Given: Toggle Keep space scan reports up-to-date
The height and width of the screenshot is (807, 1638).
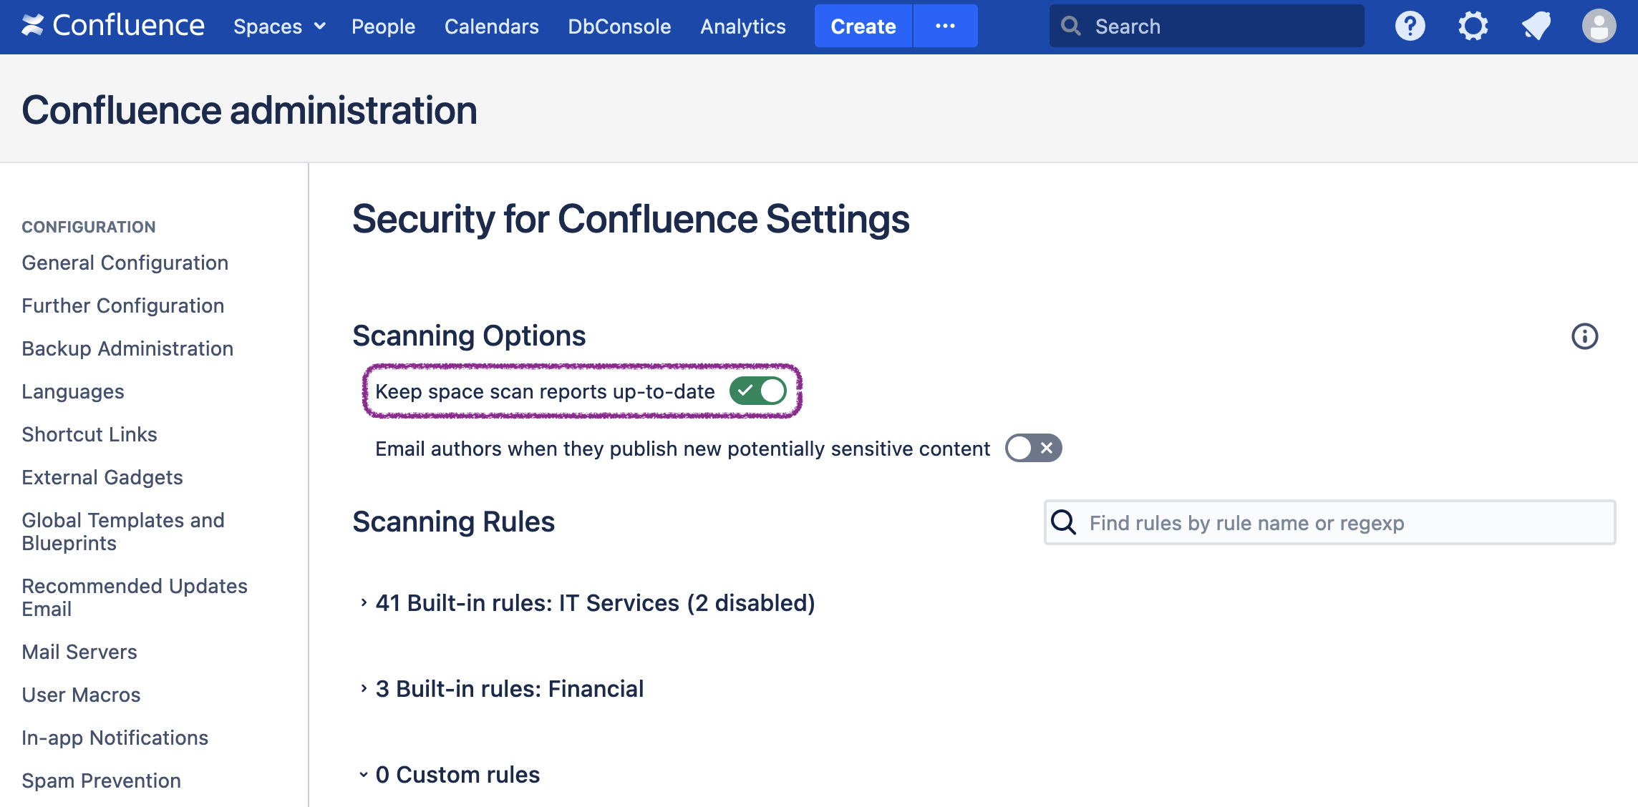Looking at the screenshot, I should pos(758,391).
